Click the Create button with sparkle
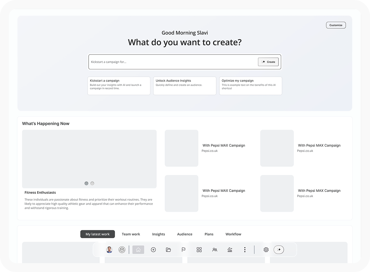This screenshot has width=370, height=272. [268, 62]
